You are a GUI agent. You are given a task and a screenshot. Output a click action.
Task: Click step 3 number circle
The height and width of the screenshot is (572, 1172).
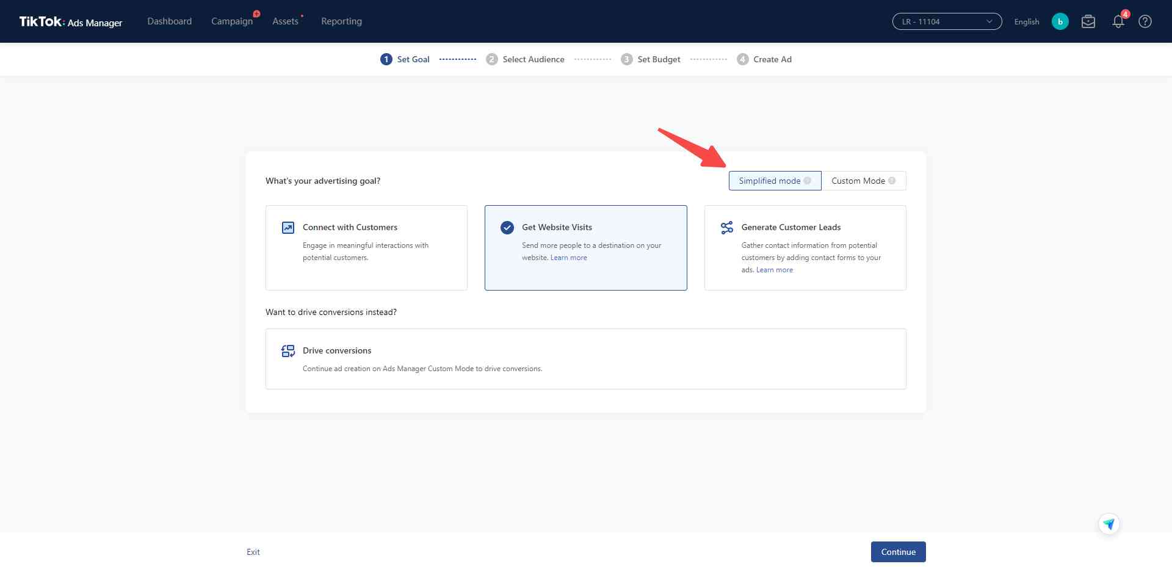(x=626, y=59)
